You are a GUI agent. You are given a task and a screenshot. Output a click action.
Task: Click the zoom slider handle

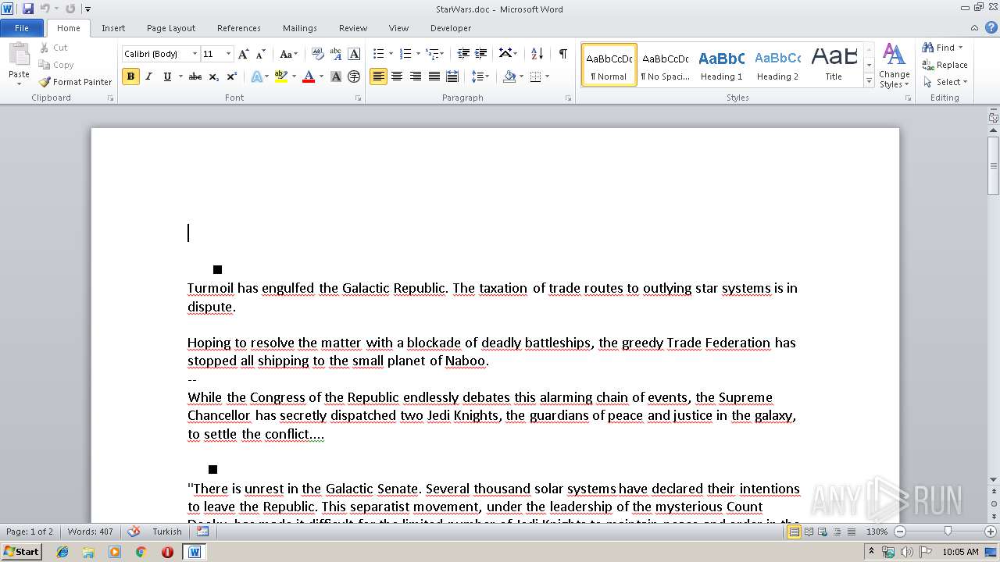click(x=948, y=532)
